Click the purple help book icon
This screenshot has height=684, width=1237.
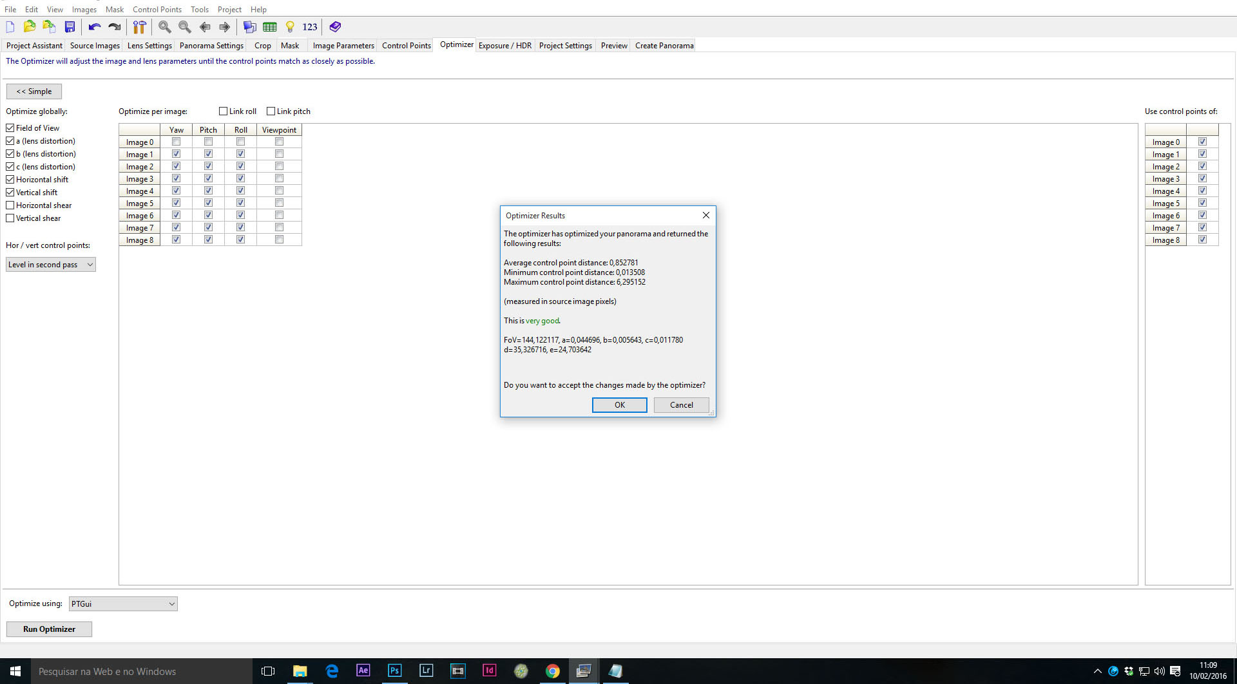tap(335, 27)
